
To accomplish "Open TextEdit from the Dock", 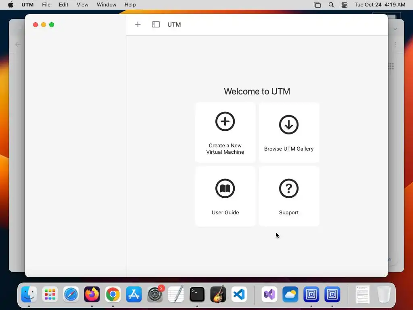I will [176, 294].
